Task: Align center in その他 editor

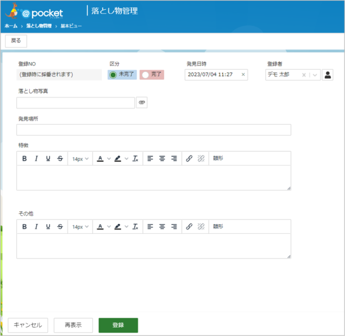Action: (162, 226)
